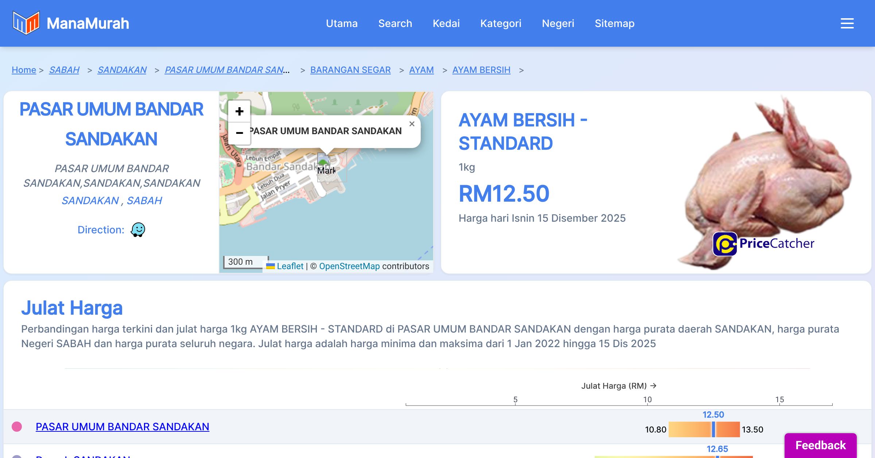This screenshot has width=875, height=458.
Task: Open Waze directions icon
Action: coord(138,230)
